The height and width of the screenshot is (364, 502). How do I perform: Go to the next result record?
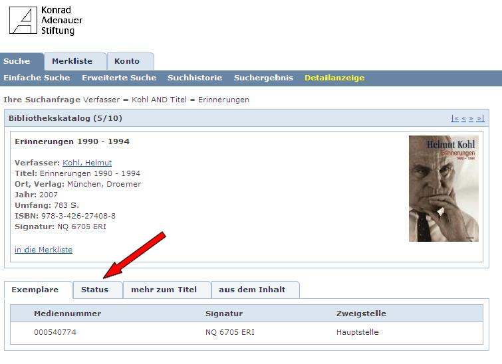pos(471,118)
